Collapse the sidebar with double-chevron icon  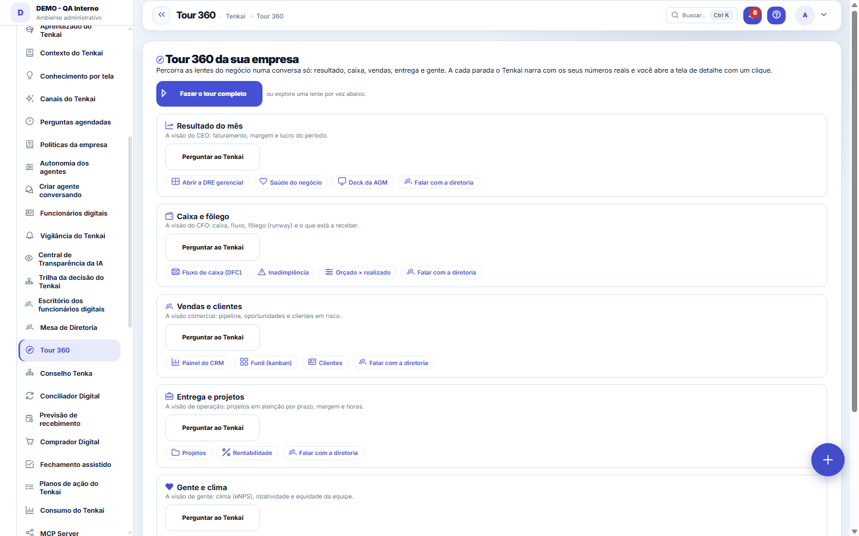[161, 15]
